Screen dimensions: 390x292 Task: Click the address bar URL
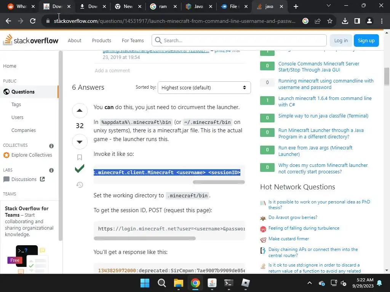point(174,21)
